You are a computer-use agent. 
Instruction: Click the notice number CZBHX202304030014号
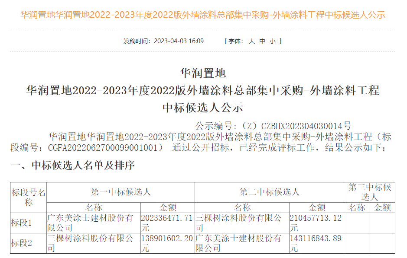[x=306, y=126]
